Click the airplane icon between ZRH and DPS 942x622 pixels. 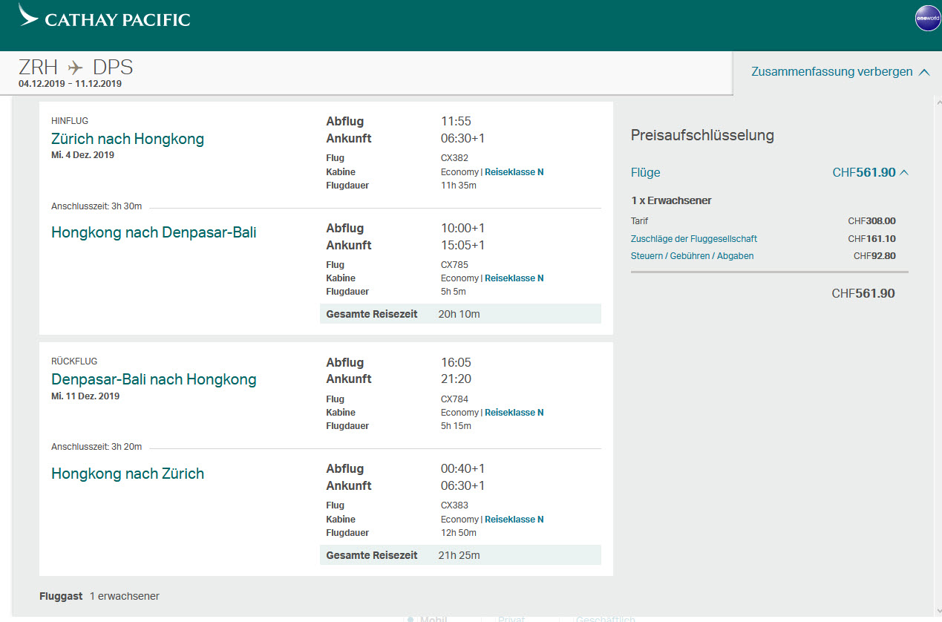coord(76,68)
